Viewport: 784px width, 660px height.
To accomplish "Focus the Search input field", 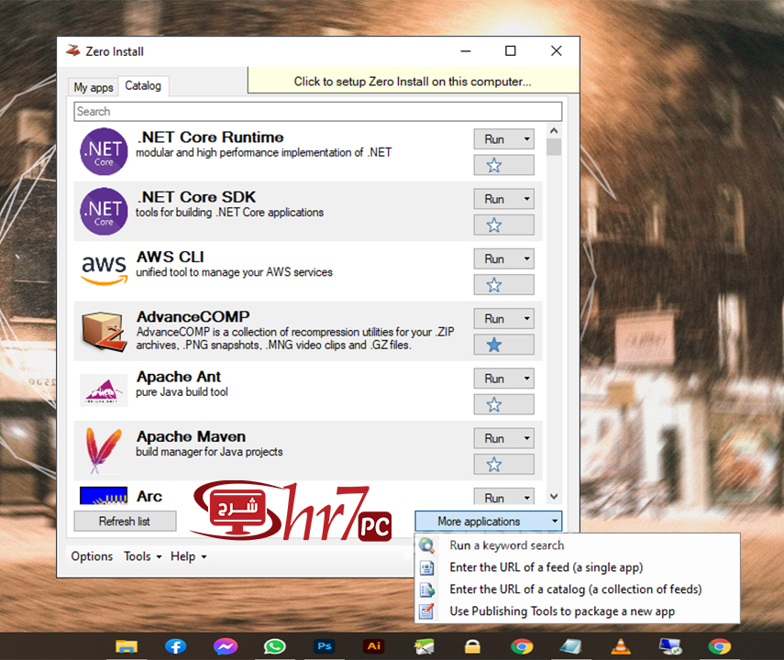I will [318, 111].
